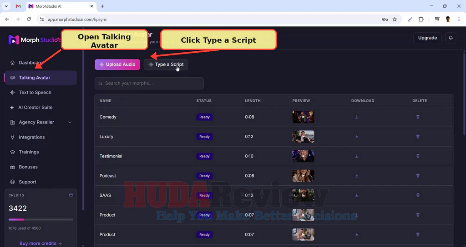Click the MorphStudio logo

(x=34, y=40)
